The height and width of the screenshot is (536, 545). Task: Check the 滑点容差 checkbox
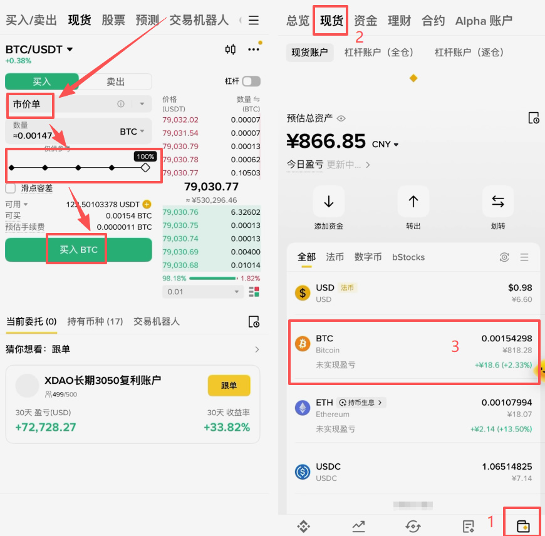pos(11,188)
